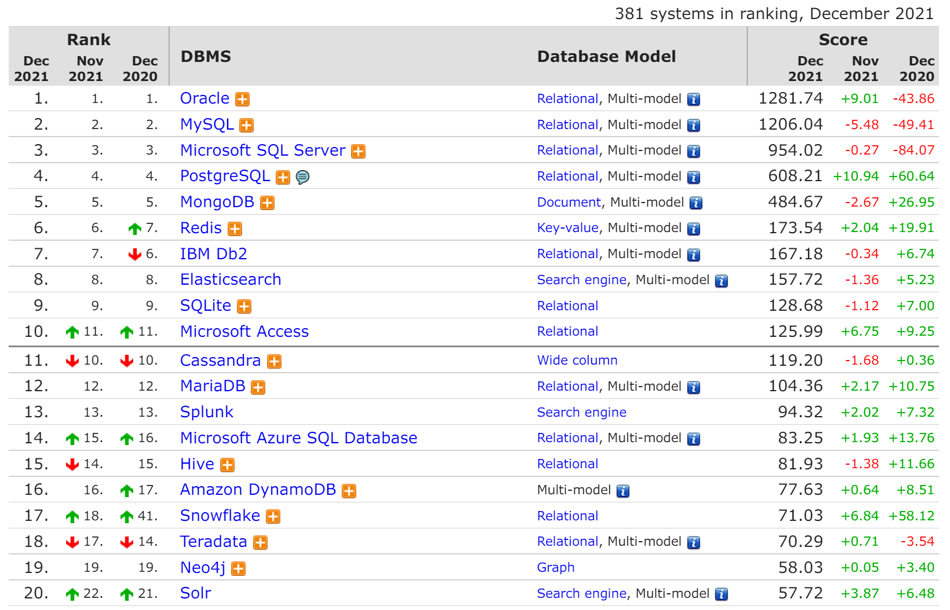Click the orange plus icon beside Snowflake

coord(273,517)
